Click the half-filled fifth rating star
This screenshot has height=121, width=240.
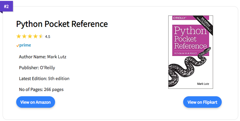(41, 37)
